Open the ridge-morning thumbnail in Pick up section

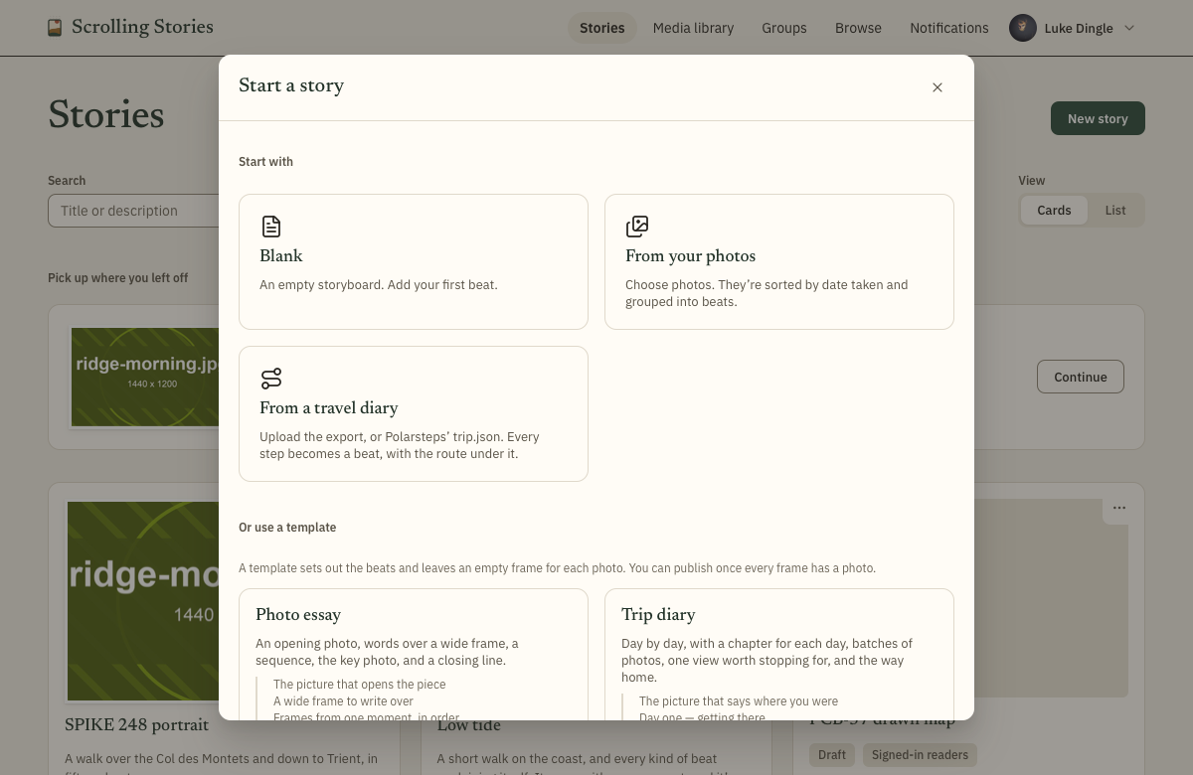click(x=145, y=378)
